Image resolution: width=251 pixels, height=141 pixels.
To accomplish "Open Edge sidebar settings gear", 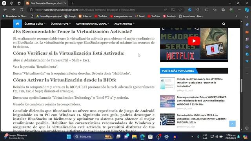I will pyautogui.click(x=247, y=128).
